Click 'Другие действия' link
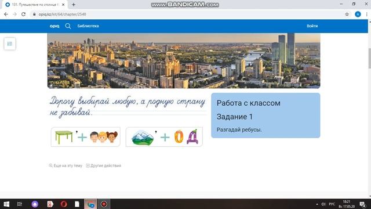Viewport: 371px width, 209px height. click(103, 165)
